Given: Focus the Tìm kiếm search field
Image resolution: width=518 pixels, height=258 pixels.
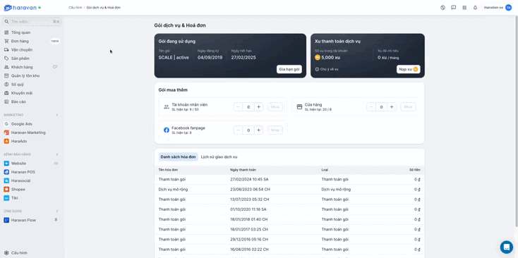Looking at the screenshot, I should click(x=32, y=21).
